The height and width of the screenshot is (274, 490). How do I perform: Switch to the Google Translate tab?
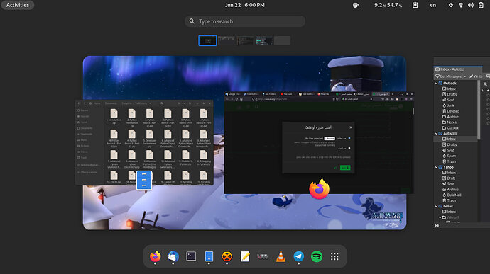pyautogui.click(x=233, y=94)
